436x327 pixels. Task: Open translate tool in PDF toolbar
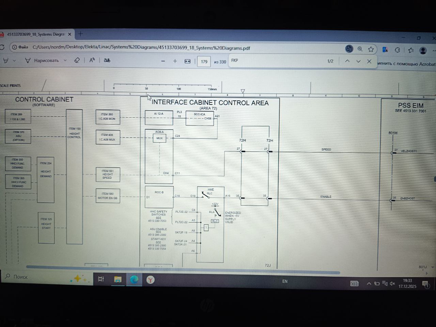click(x=107, y=60)
